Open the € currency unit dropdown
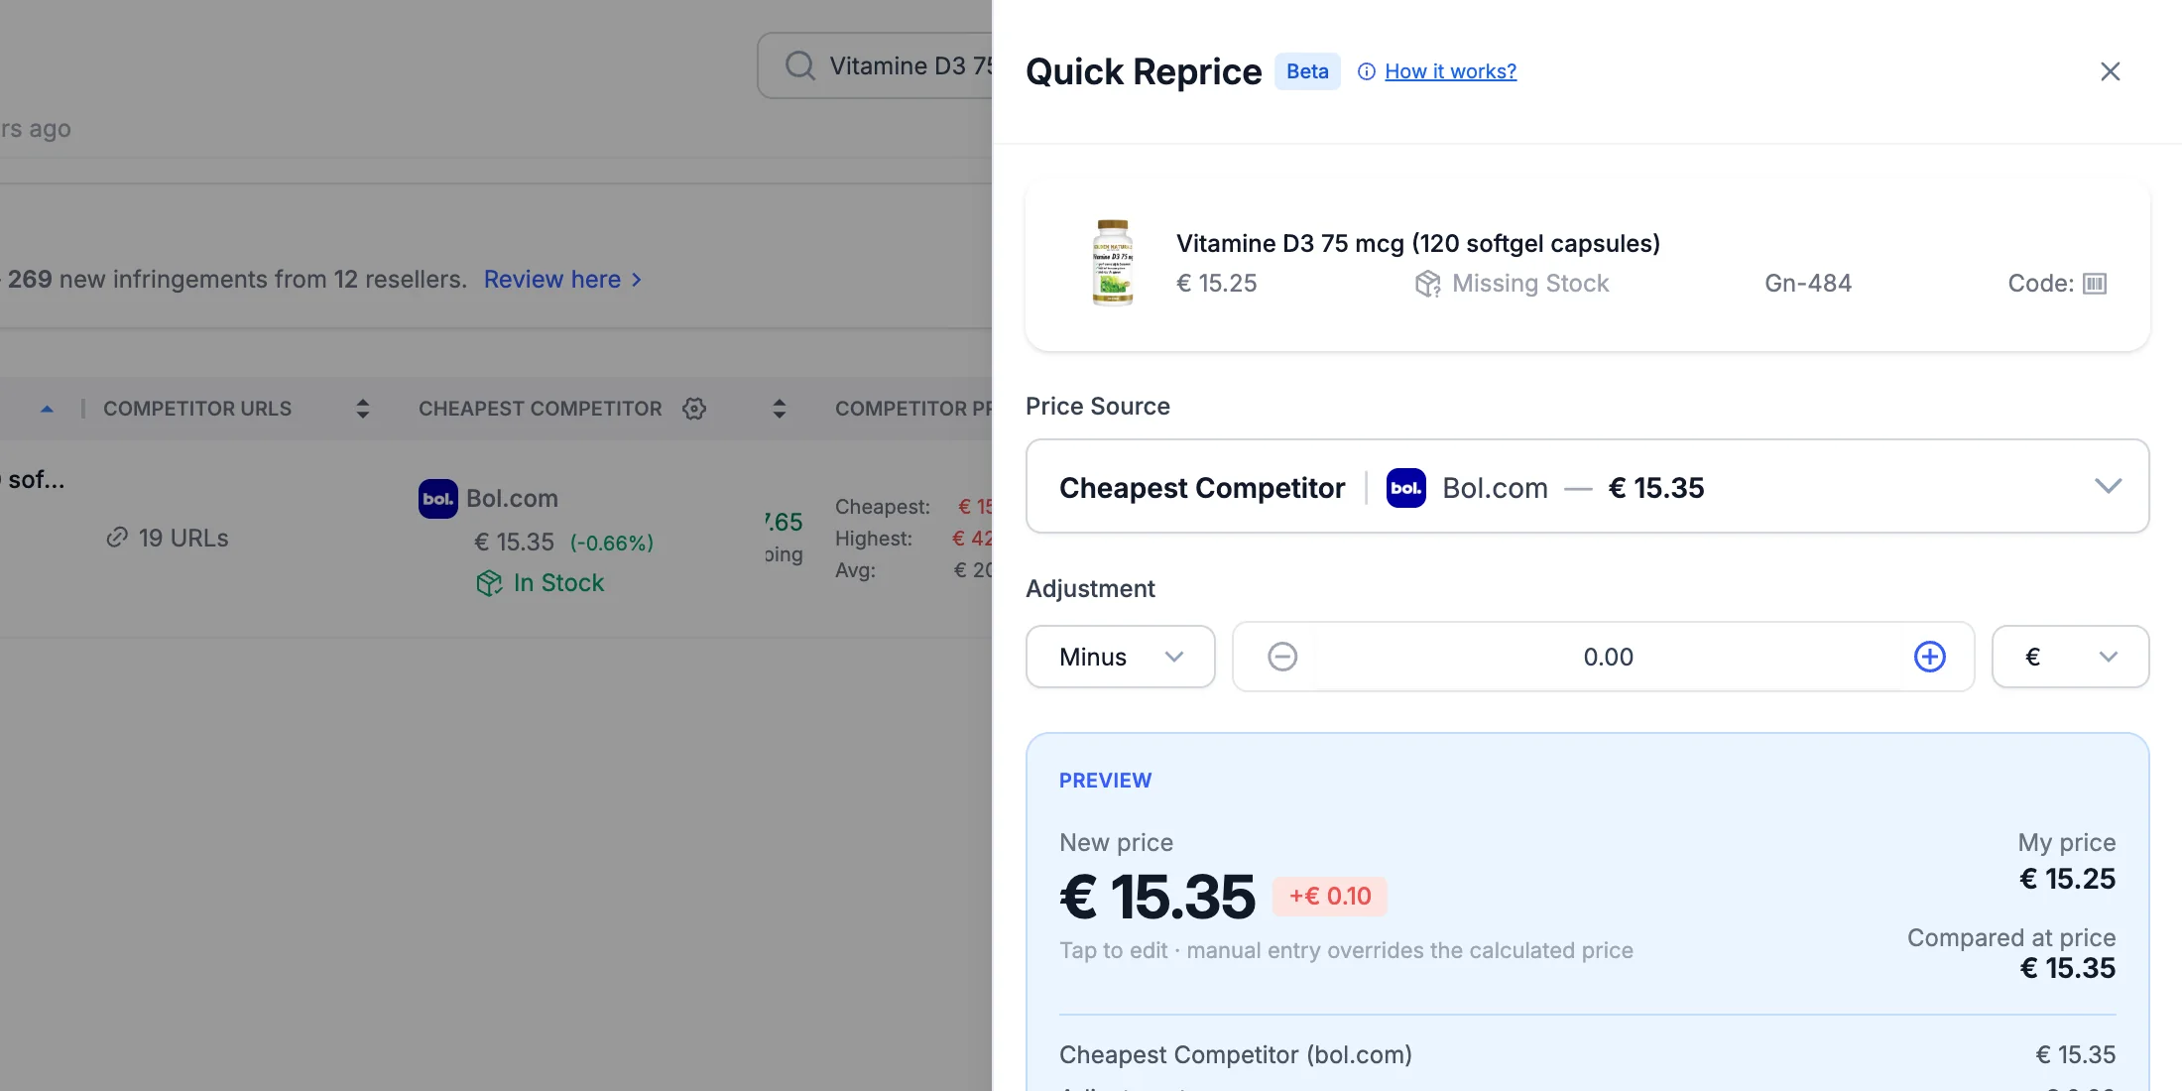2182x1091 pixels. [2070, 657]
